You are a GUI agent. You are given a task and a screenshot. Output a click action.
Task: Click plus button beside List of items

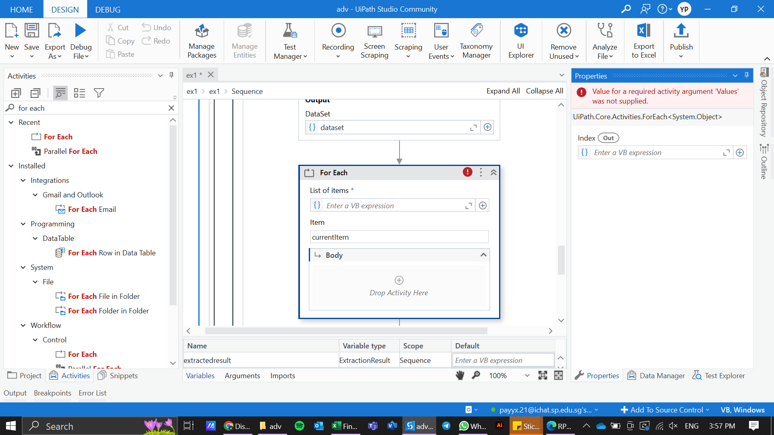[483, 206]
